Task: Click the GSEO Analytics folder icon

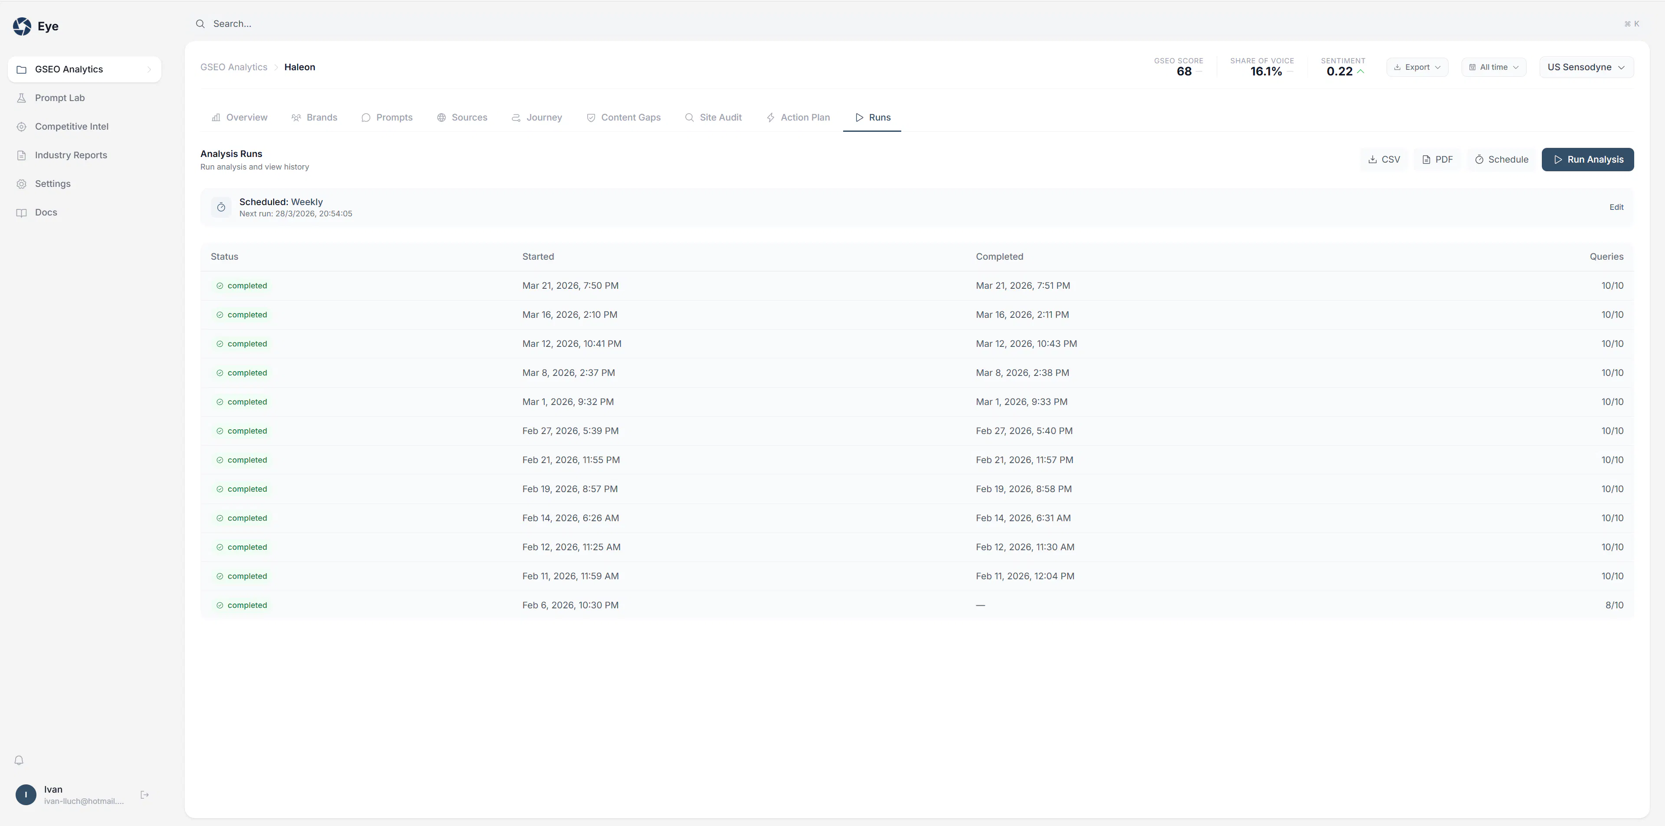Action: (x=21, y=69)
